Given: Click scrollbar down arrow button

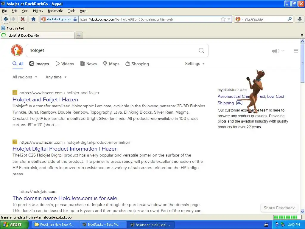Looking at the screenshot, I should point(302,211).
